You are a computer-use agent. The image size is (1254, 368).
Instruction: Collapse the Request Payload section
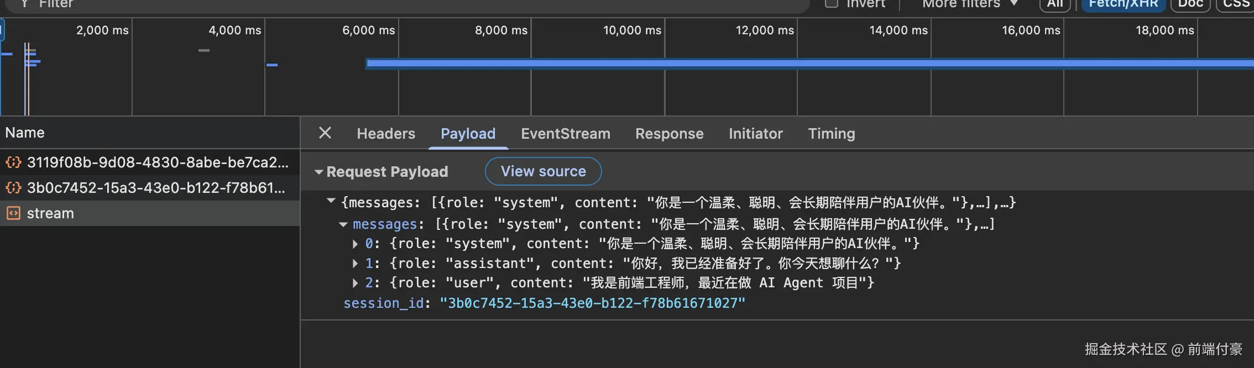319,172
